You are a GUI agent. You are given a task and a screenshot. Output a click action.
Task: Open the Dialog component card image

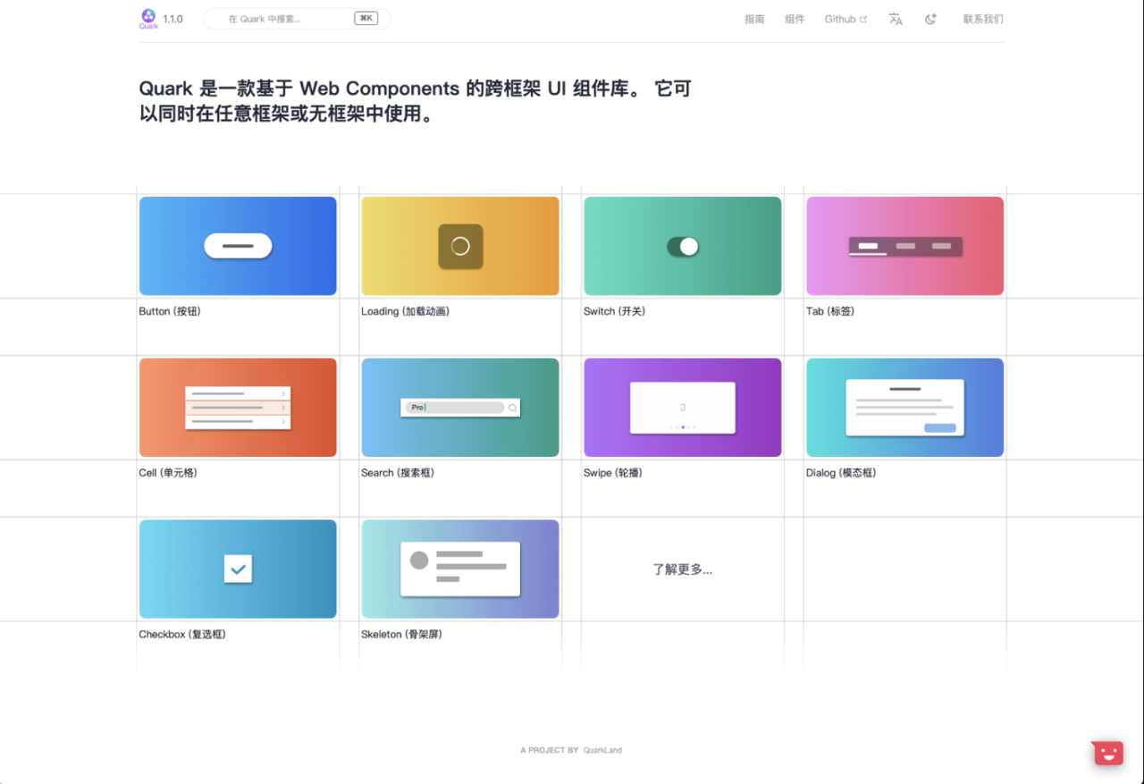pyautogui.click(x=904, y=408)
